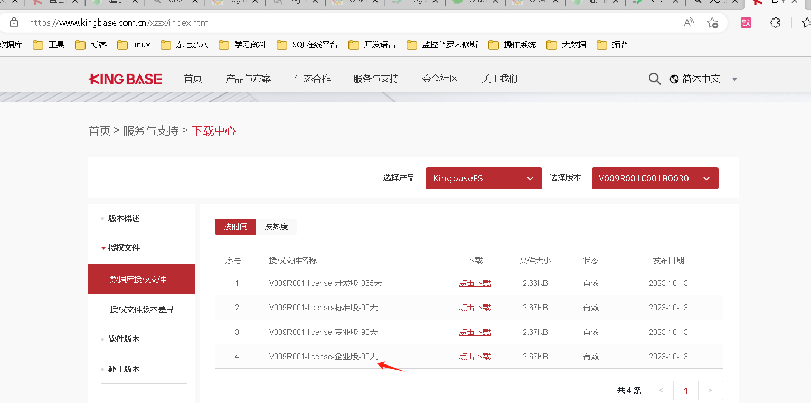This screenshot has width=811, height=403.
Task: Open the 服务与支持 navigation menu
Action: pyautogui.click(x=376, y=79)
